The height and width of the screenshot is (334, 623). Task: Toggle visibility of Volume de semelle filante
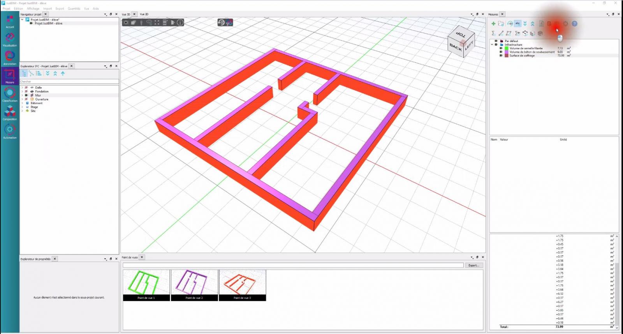501,48
